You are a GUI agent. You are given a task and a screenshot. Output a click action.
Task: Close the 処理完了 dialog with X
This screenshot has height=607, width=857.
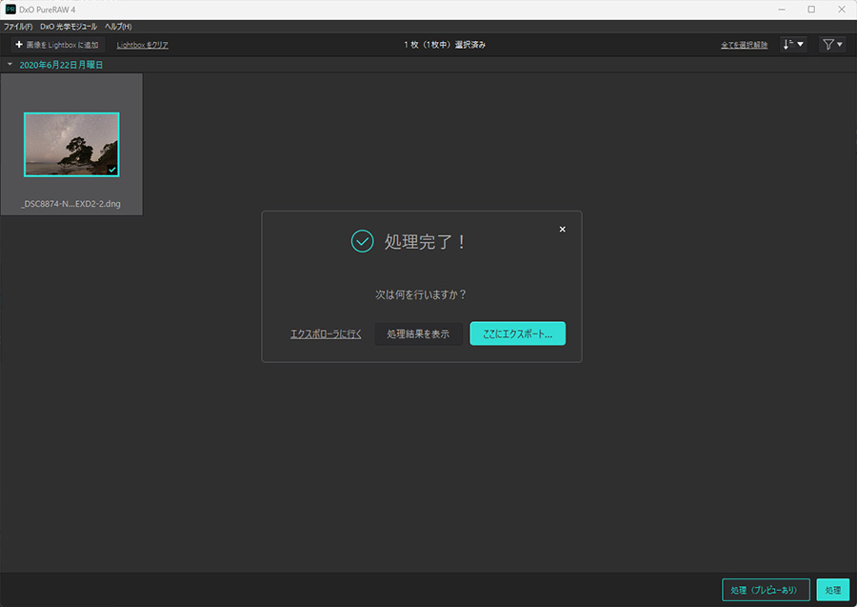pyautogui.click(x=563, y=229)
